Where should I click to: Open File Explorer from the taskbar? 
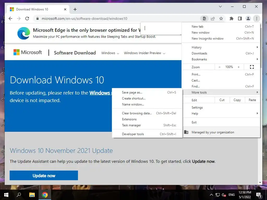click(x=32, y=195)
